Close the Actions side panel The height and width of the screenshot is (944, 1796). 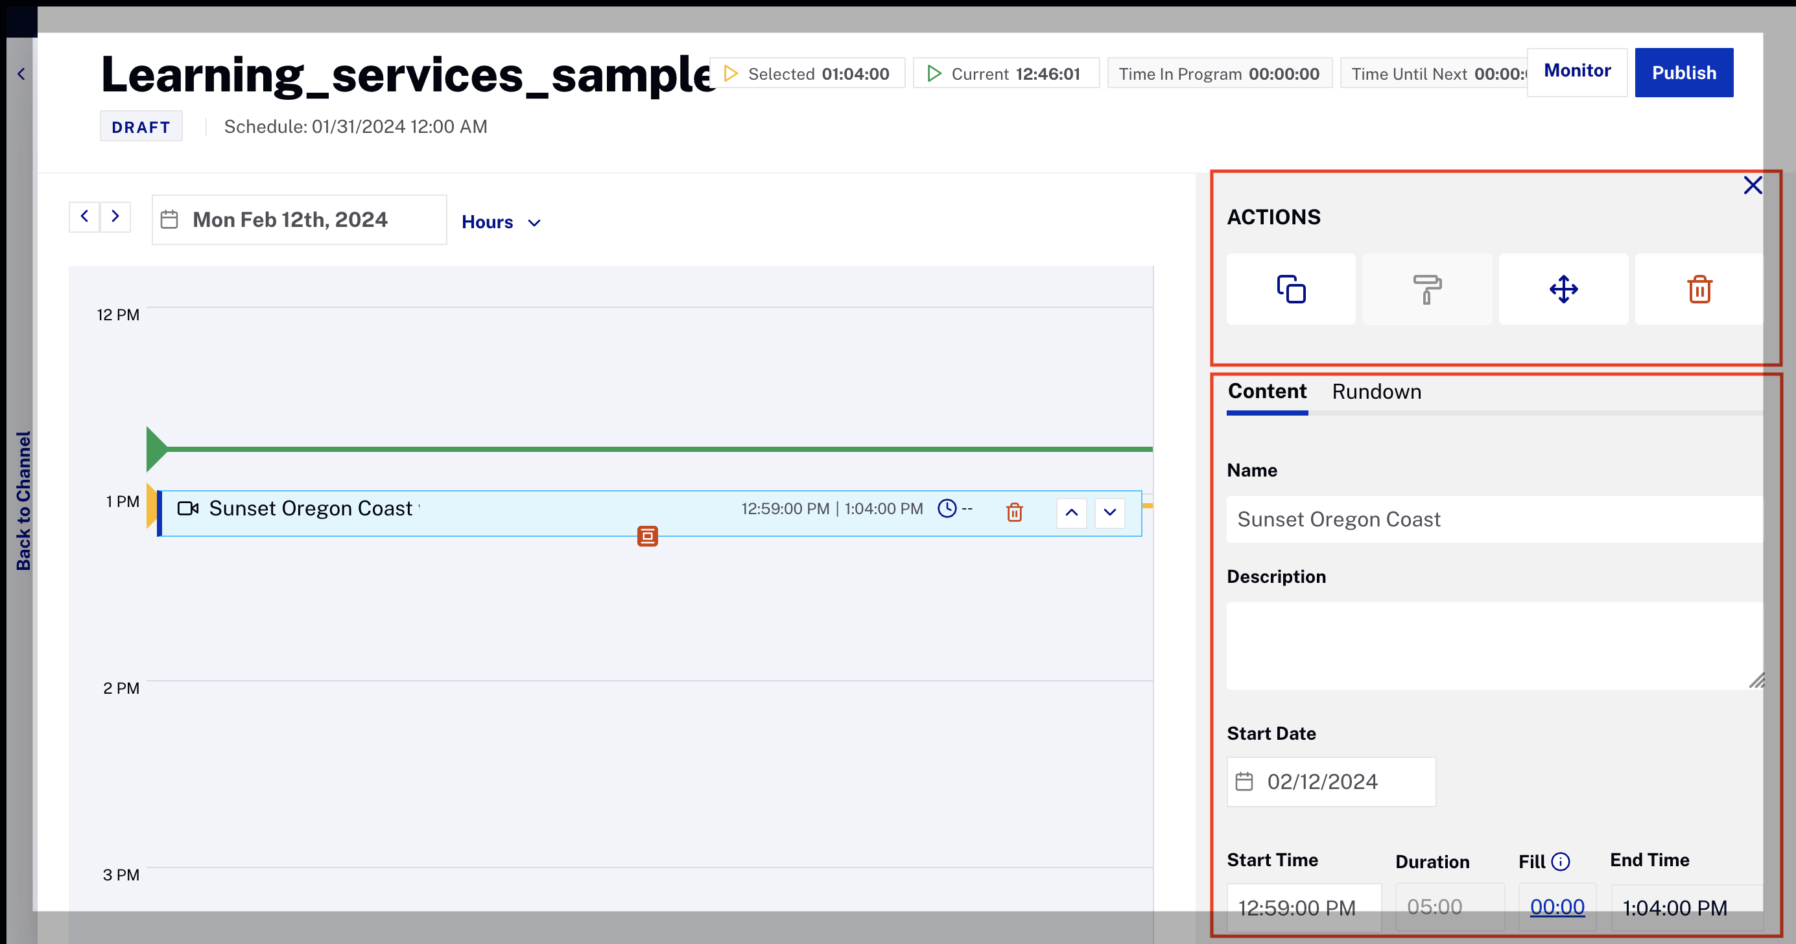pyautogui.click(x=1752, y=185)
